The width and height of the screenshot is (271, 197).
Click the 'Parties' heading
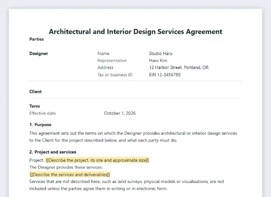36,39
